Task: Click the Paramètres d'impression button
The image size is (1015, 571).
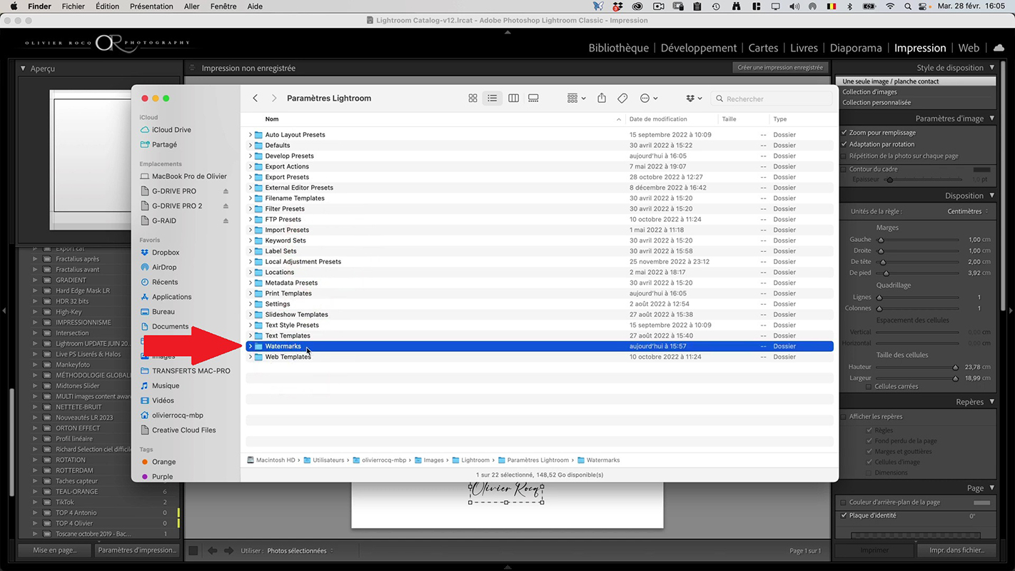Action: pyautogui.click(x=136, y=550)
